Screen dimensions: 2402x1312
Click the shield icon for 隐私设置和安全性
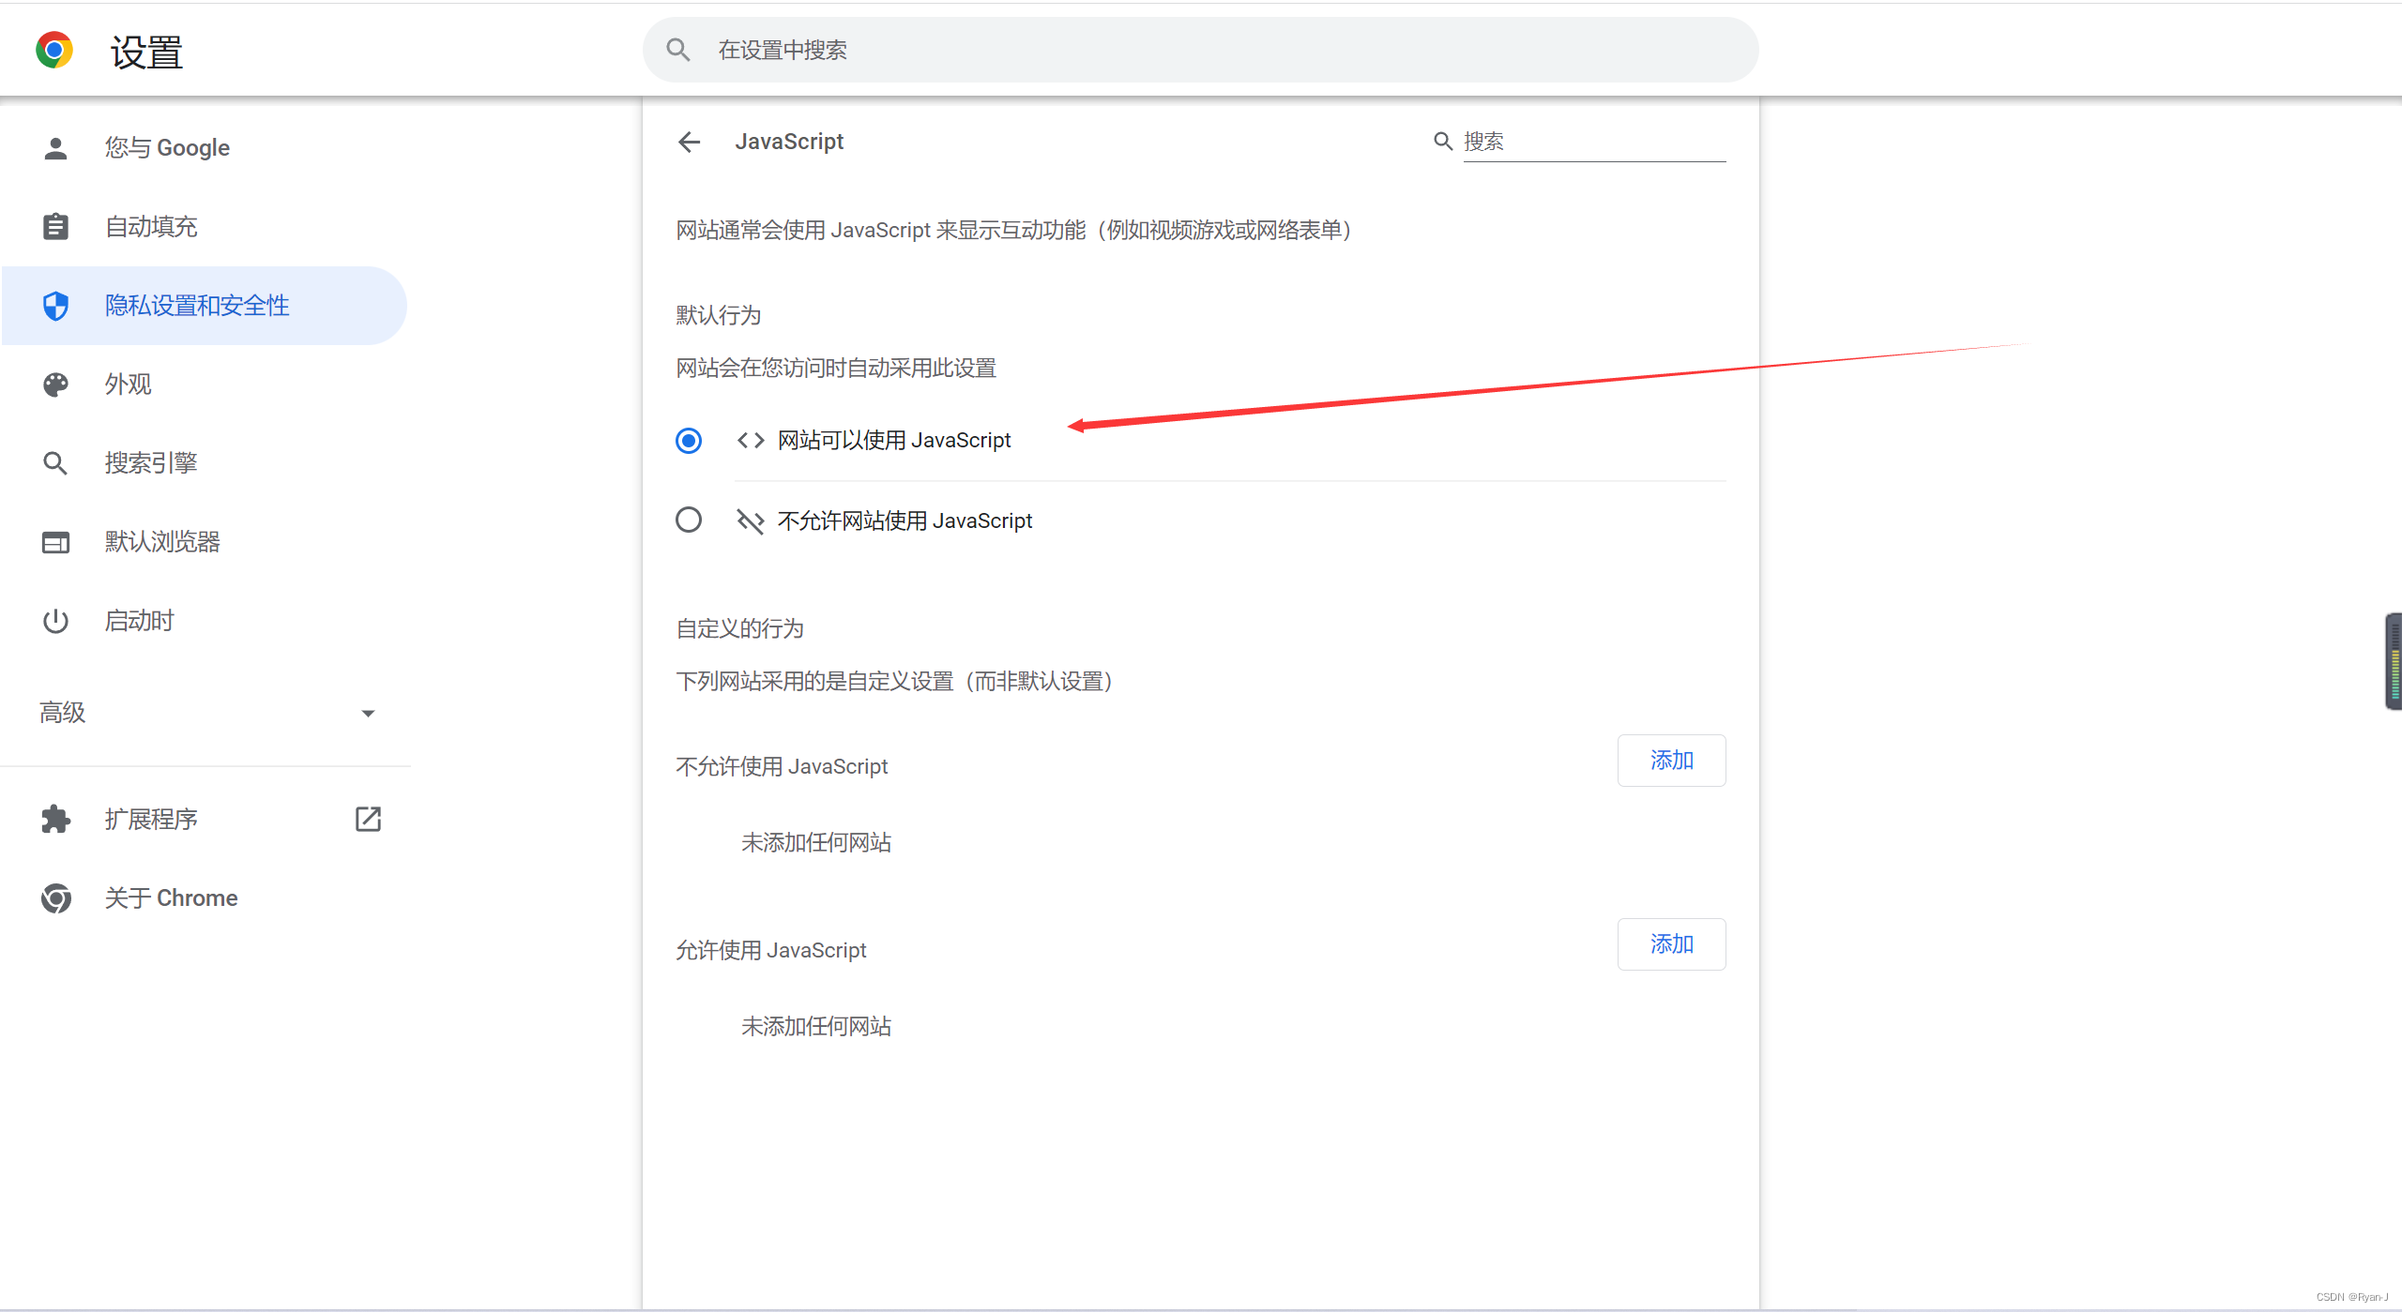[55, 306]
